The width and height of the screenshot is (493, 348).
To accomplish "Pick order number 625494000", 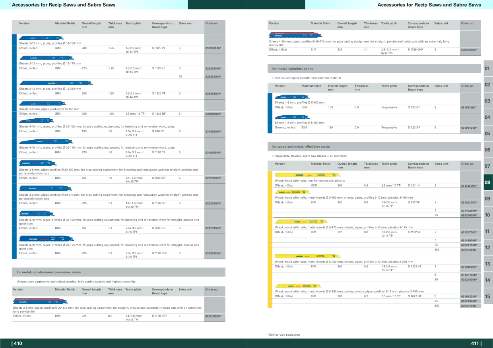I will coord(468,250).
